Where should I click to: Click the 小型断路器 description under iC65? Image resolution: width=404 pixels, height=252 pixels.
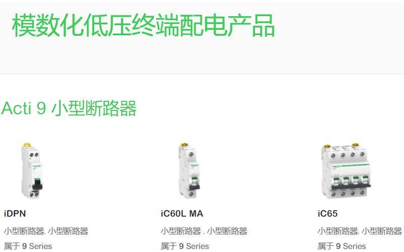(x=360, y=231)
